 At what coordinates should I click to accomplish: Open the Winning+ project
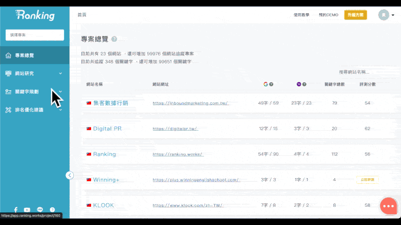click(106, 180)
